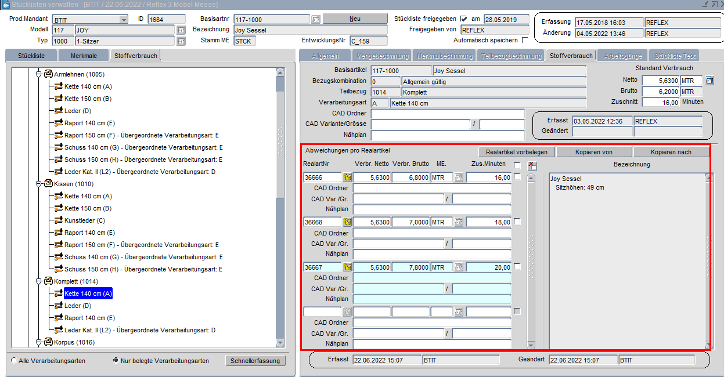Toggle Stückliste freigegeben checkbox
724x377 pixels.
click(x=463, y=19)
